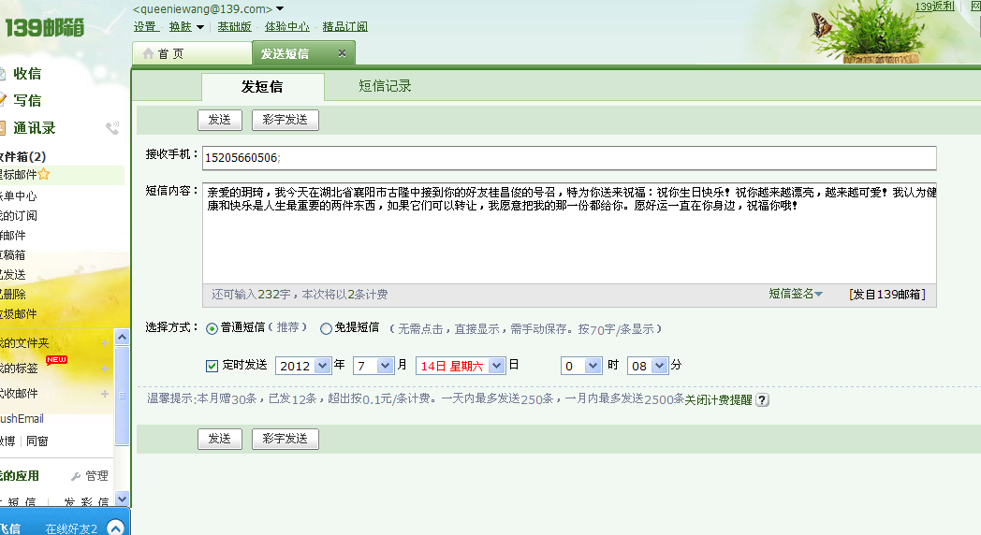
Task: Click the phone icon beside 通讯录
Action: click(x=112, y=128)
